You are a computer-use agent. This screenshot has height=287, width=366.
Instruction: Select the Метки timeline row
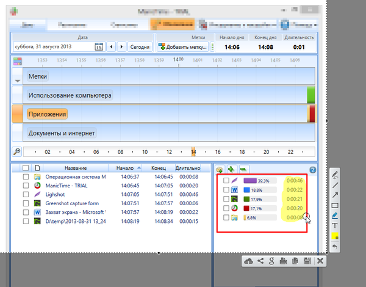point(169,76)
